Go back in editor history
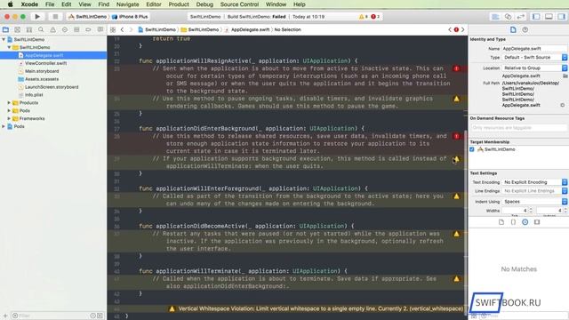Image resolution: width=569 pixels, height=320 pixels. pos(123,29)
